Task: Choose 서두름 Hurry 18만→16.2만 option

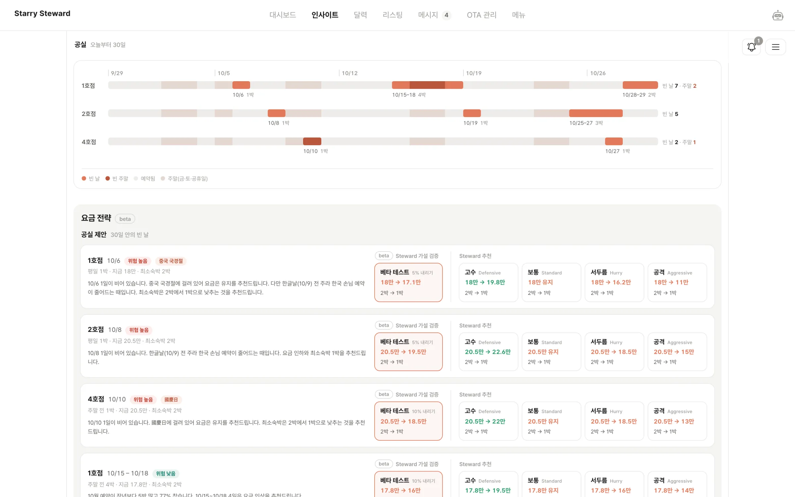Action: tap(614, 283)
